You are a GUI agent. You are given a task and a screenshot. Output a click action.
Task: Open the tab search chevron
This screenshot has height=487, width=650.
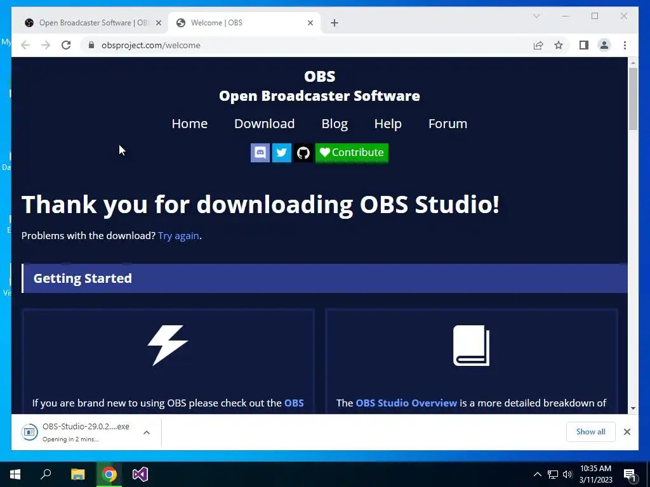point(536,16)
